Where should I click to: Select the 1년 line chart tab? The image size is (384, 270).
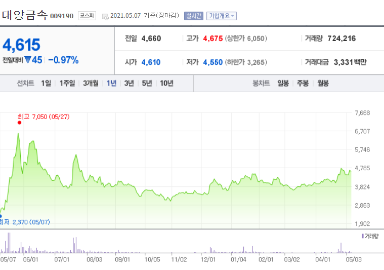(x=111, y=84)
